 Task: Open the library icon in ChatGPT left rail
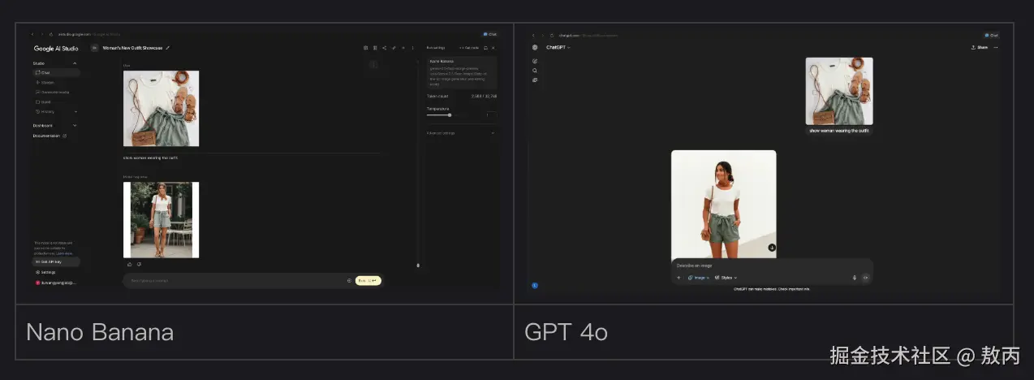click(x=535, y=80)
